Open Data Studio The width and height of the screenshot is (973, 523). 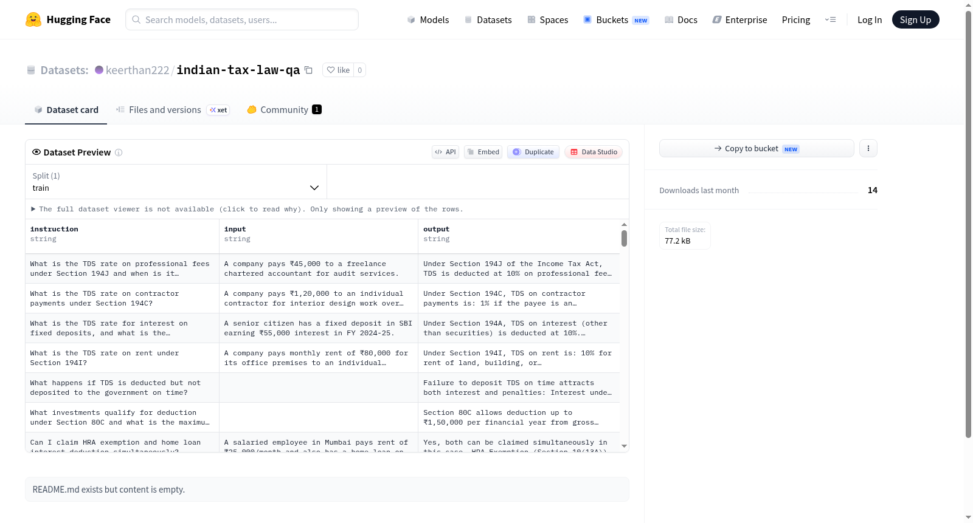coord(593,152)
